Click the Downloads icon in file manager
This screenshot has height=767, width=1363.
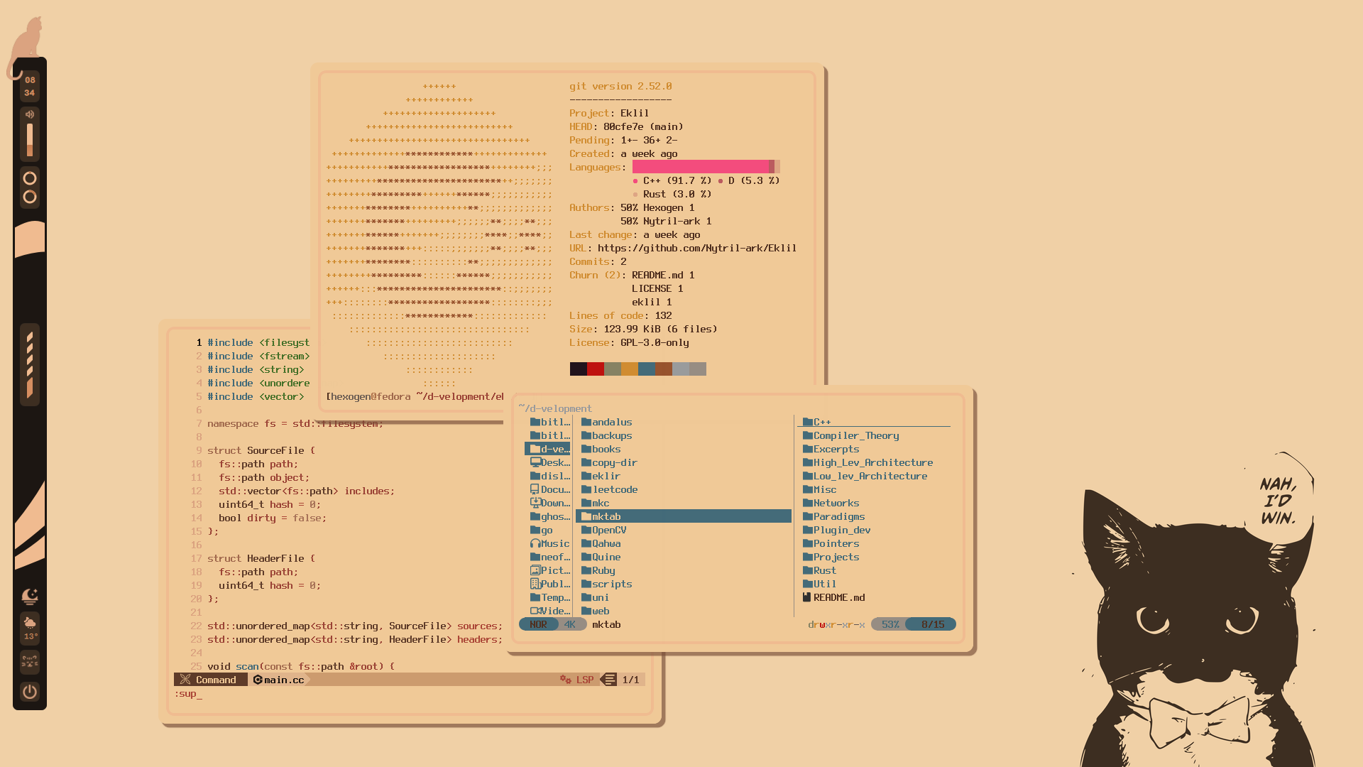(x=536, y=503)
